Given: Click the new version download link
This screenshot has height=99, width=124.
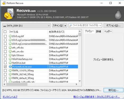Looking at the screenshot, I should tap(97, 97).
